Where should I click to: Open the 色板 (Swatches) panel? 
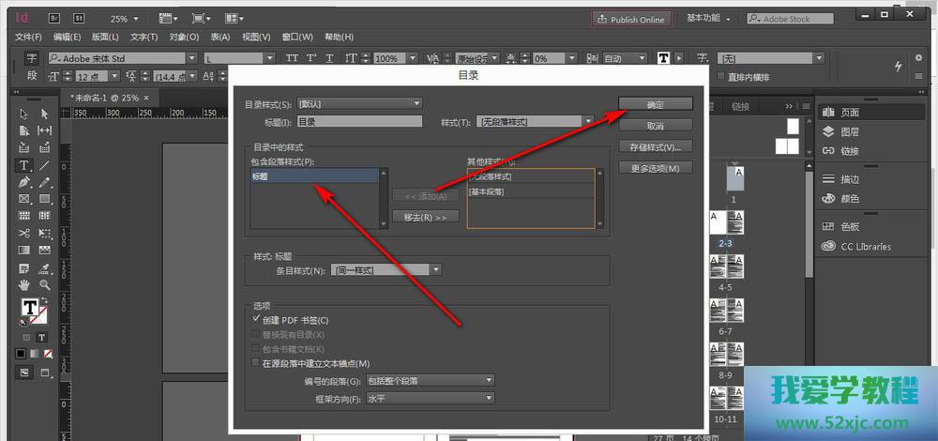(x=849, y=227)
